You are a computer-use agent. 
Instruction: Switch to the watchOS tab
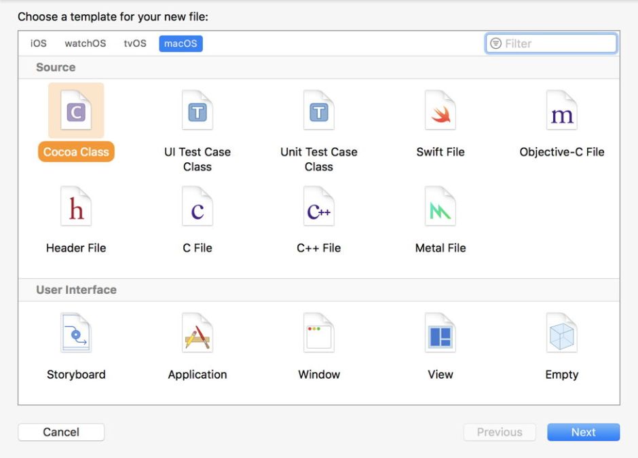86,43
